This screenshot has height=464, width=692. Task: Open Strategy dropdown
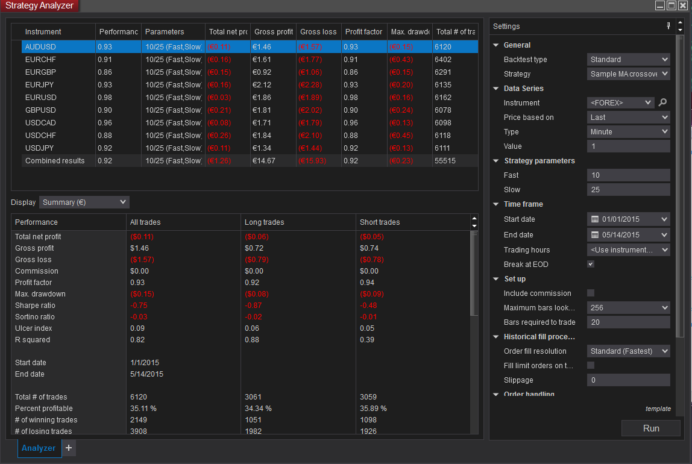point(629,74)
